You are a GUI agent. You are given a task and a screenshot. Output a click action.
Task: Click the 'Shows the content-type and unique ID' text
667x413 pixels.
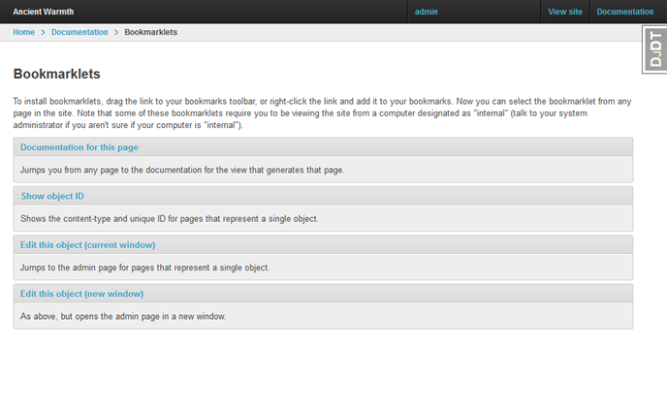[x=169, y=218]
